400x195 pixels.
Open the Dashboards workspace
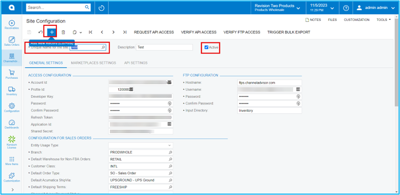tap(11, 124)
